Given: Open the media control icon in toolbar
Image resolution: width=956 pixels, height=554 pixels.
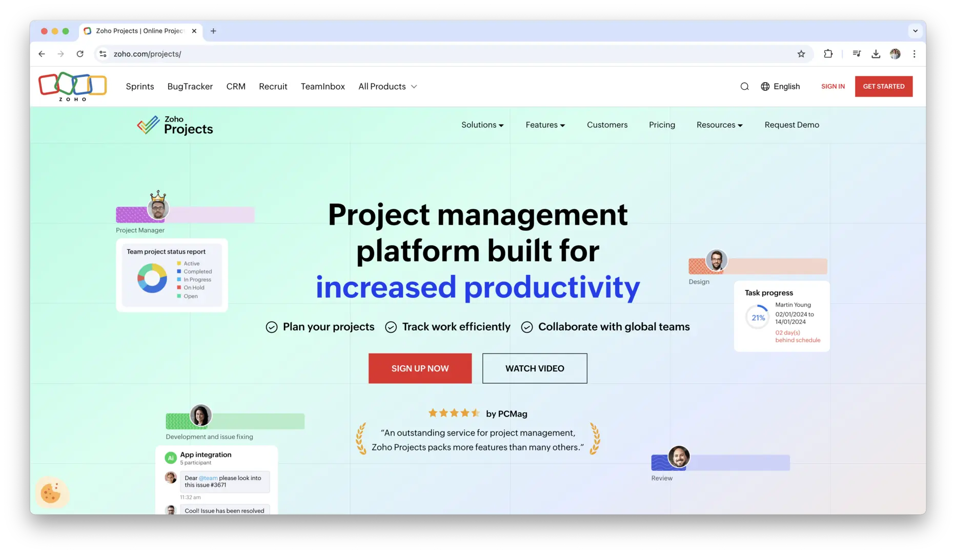Looking at the screenshot, I should point(857,54).
